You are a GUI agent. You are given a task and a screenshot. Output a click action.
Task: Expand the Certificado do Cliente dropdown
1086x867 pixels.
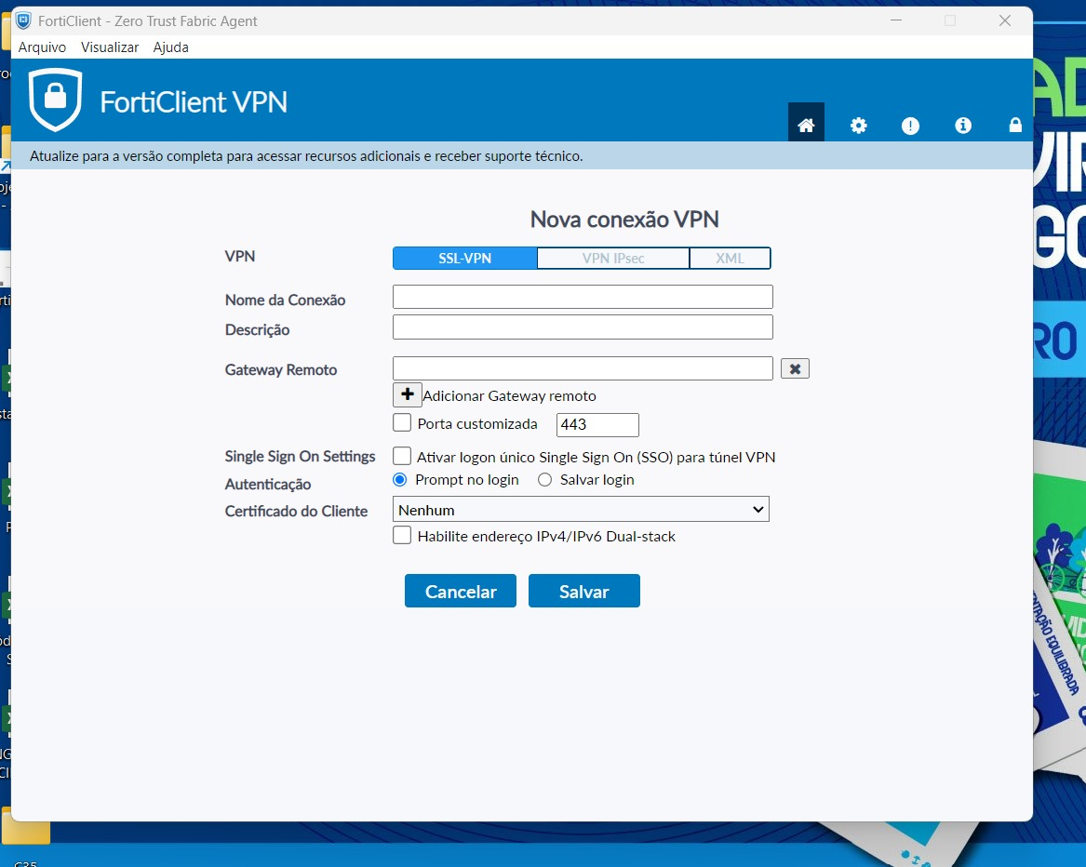point(581,509)
